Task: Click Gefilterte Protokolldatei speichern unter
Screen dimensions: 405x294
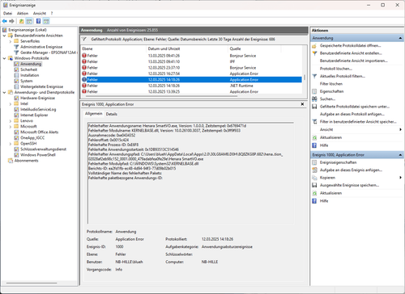Action: click(355, 107)
